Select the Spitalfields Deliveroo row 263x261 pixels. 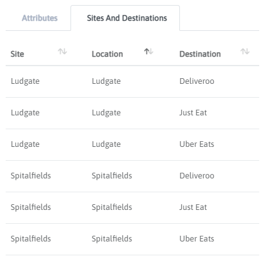(x=132, y=176)
